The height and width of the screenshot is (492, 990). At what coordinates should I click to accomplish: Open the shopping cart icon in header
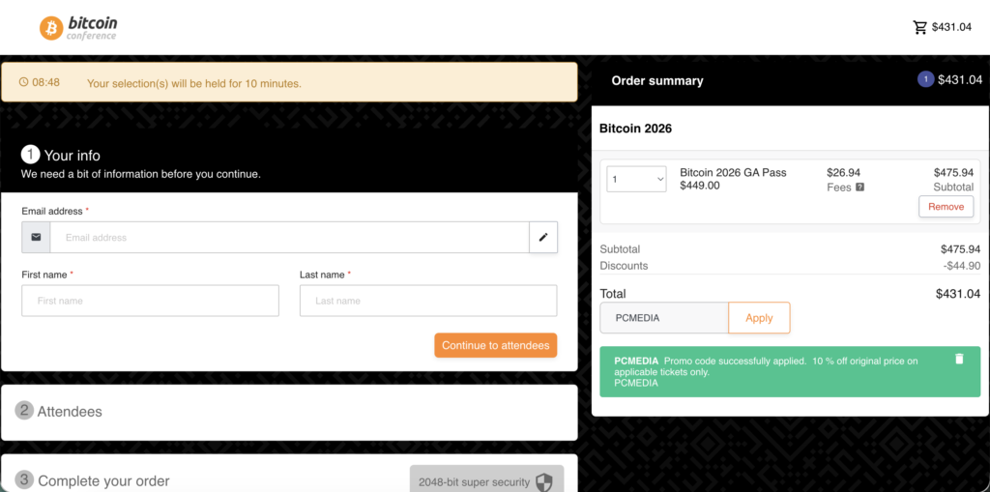pyautogui.click(x=919, y=27)
